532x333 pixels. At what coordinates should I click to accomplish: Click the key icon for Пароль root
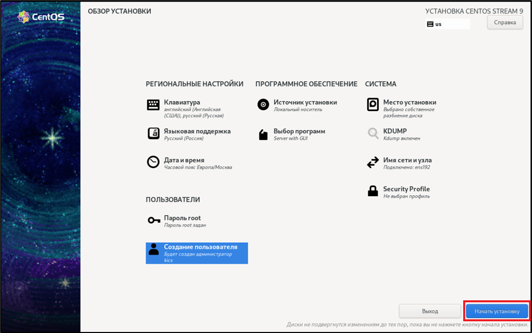pos(154,220)
